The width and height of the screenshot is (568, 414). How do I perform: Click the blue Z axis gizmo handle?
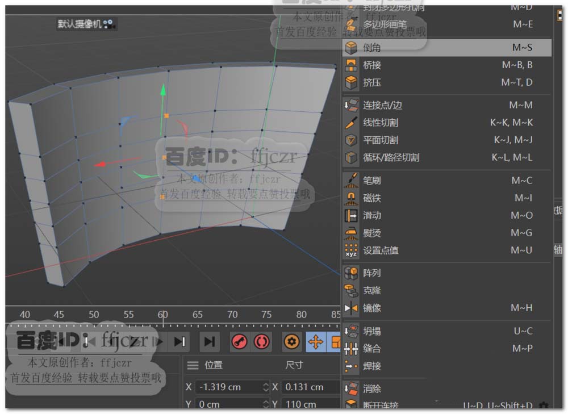[197, 178]
